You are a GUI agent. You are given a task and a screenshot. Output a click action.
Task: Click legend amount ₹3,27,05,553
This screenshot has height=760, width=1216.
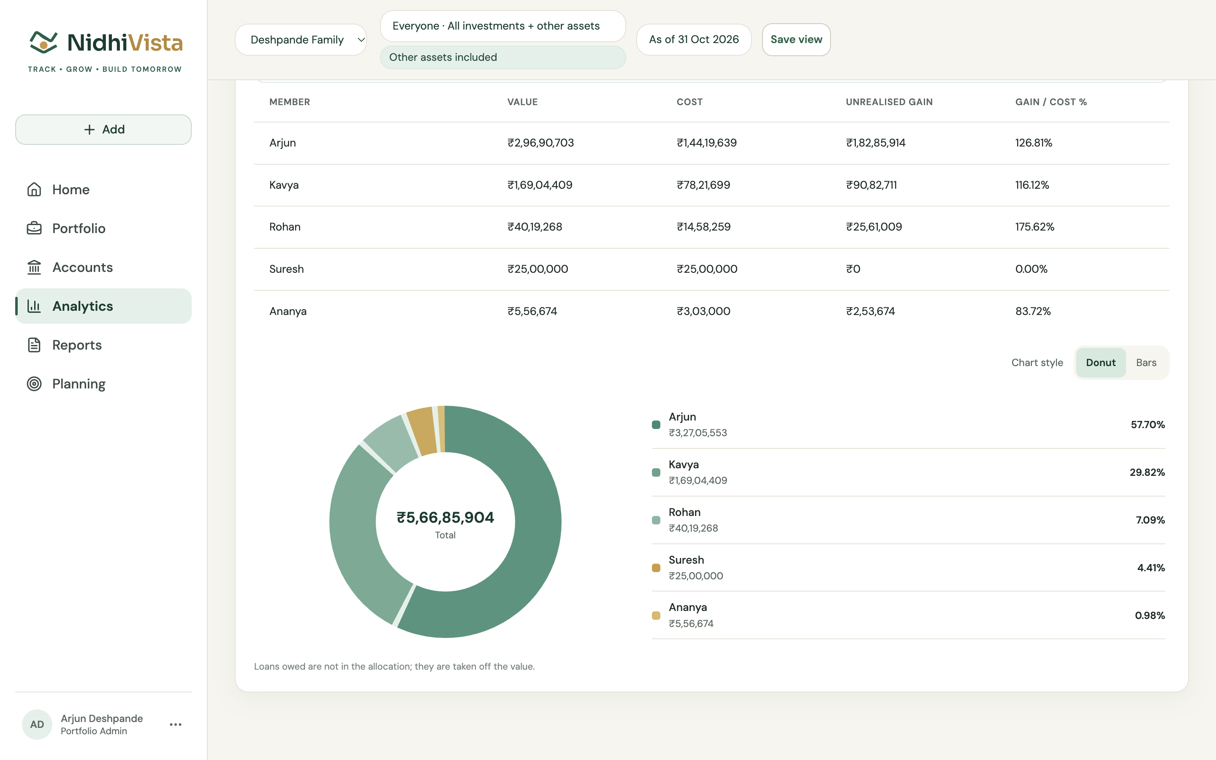tap(698, 433)
